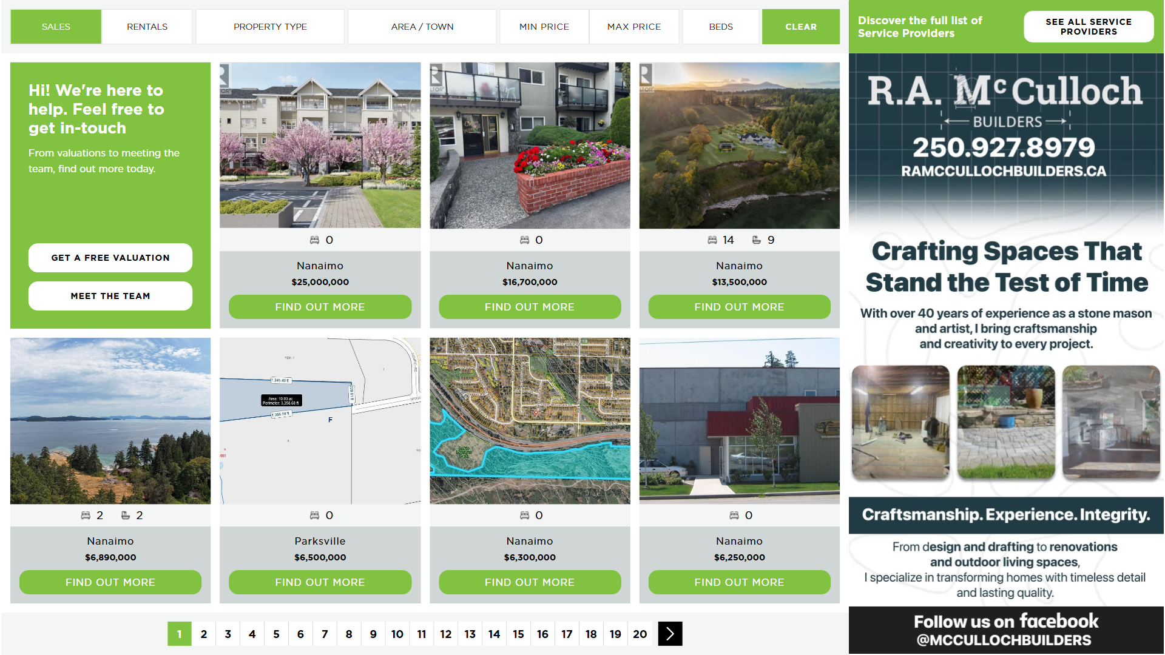Select the Sales toggle
Viewport: 1165px width, 655px height.
tap(56, 27)
